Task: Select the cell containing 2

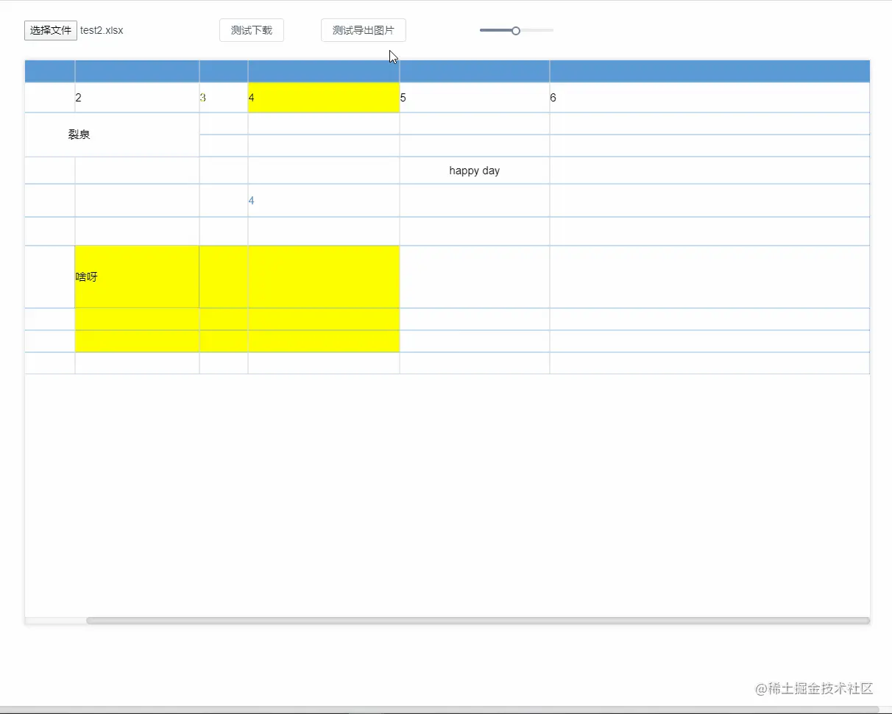Action: (137, 98)
